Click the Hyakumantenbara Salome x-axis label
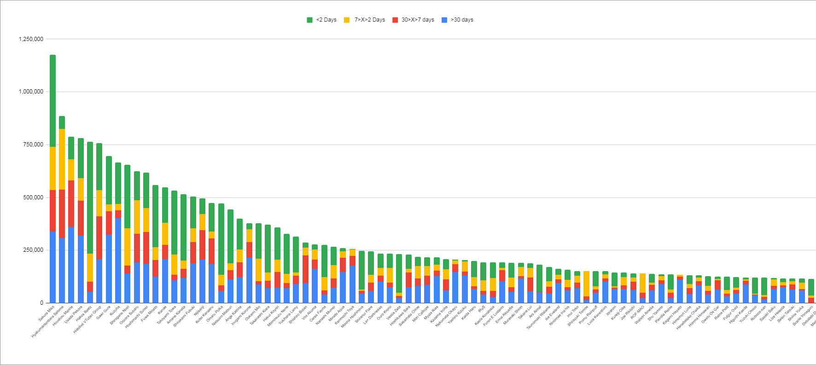Screen dimensions: 816x365 pos(48,321)
